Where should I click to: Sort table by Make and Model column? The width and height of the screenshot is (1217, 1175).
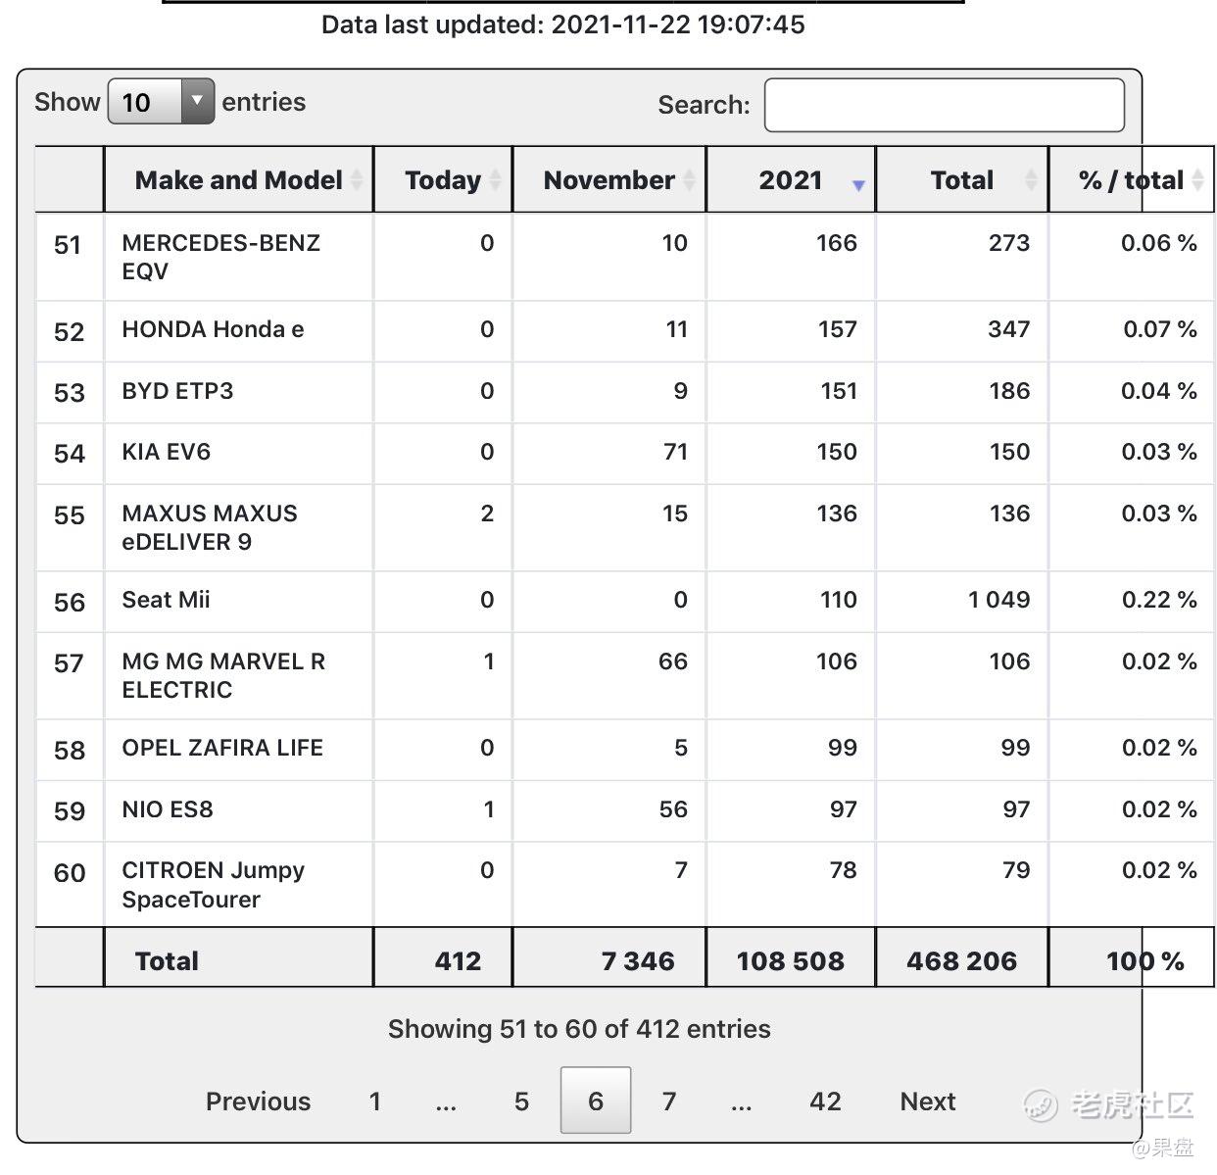(x=238, y=179)
